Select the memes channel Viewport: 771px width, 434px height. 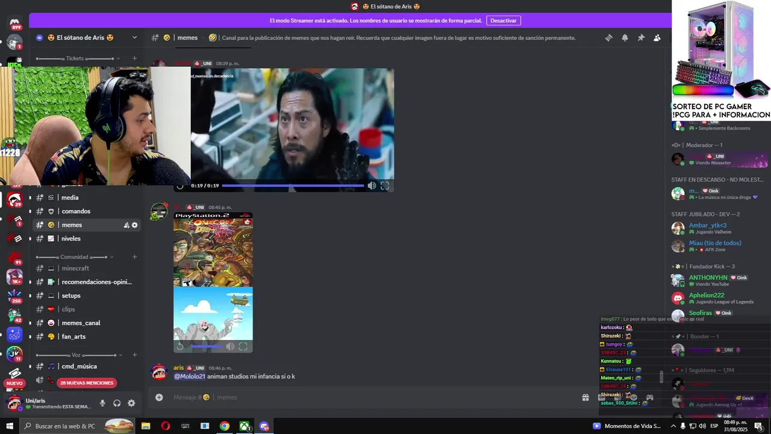click(87, 225)
